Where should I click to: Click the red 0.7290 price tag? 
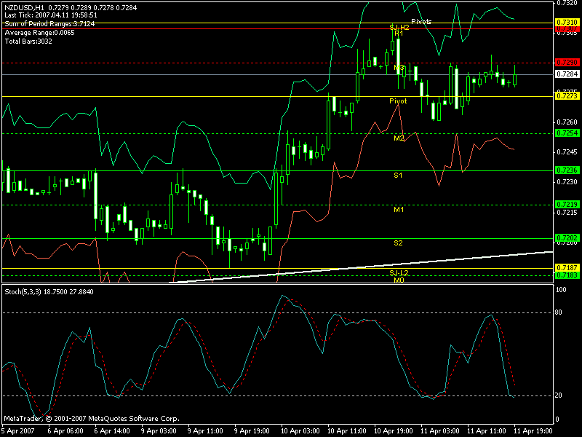[x=566, y=63]
